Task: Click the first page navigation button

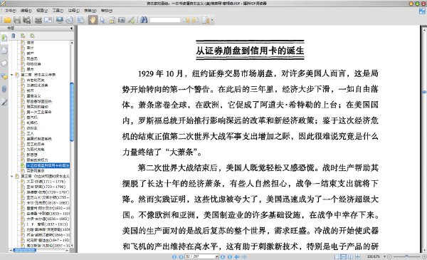Action: pyautogui.click(x=174, y=256)
